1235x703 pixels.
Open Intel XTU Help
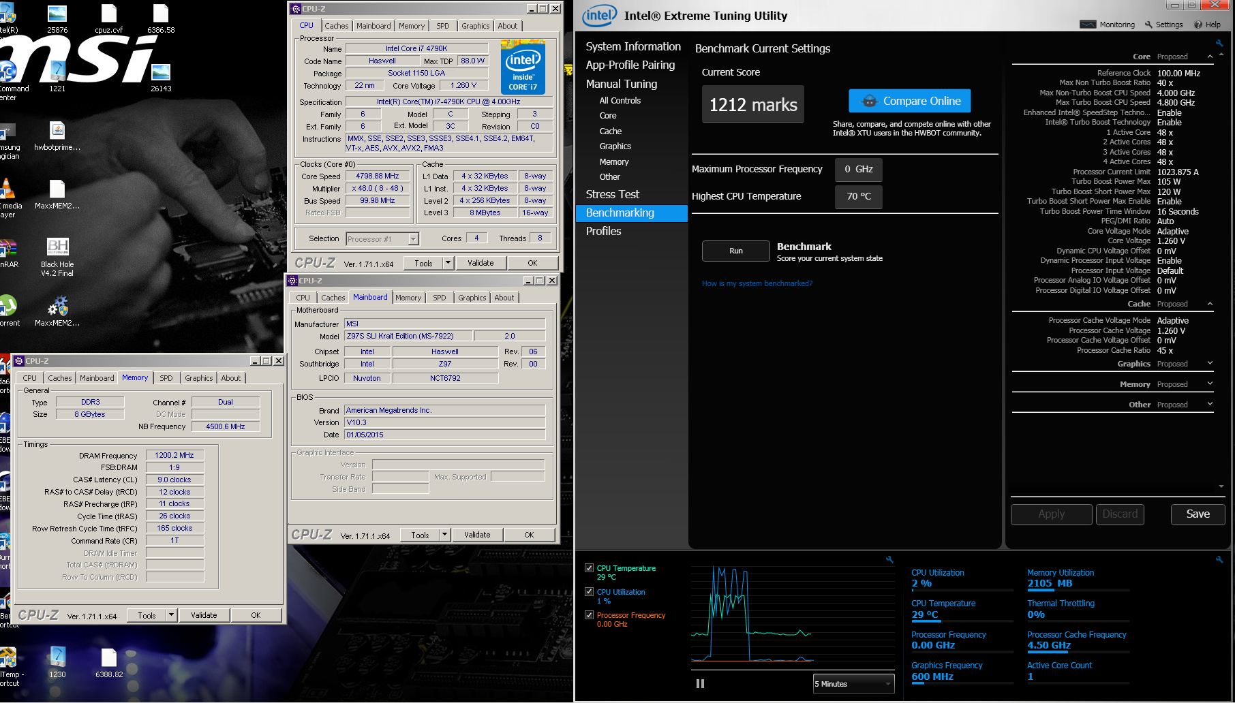pyautogui.click(x=1207, y=25)
